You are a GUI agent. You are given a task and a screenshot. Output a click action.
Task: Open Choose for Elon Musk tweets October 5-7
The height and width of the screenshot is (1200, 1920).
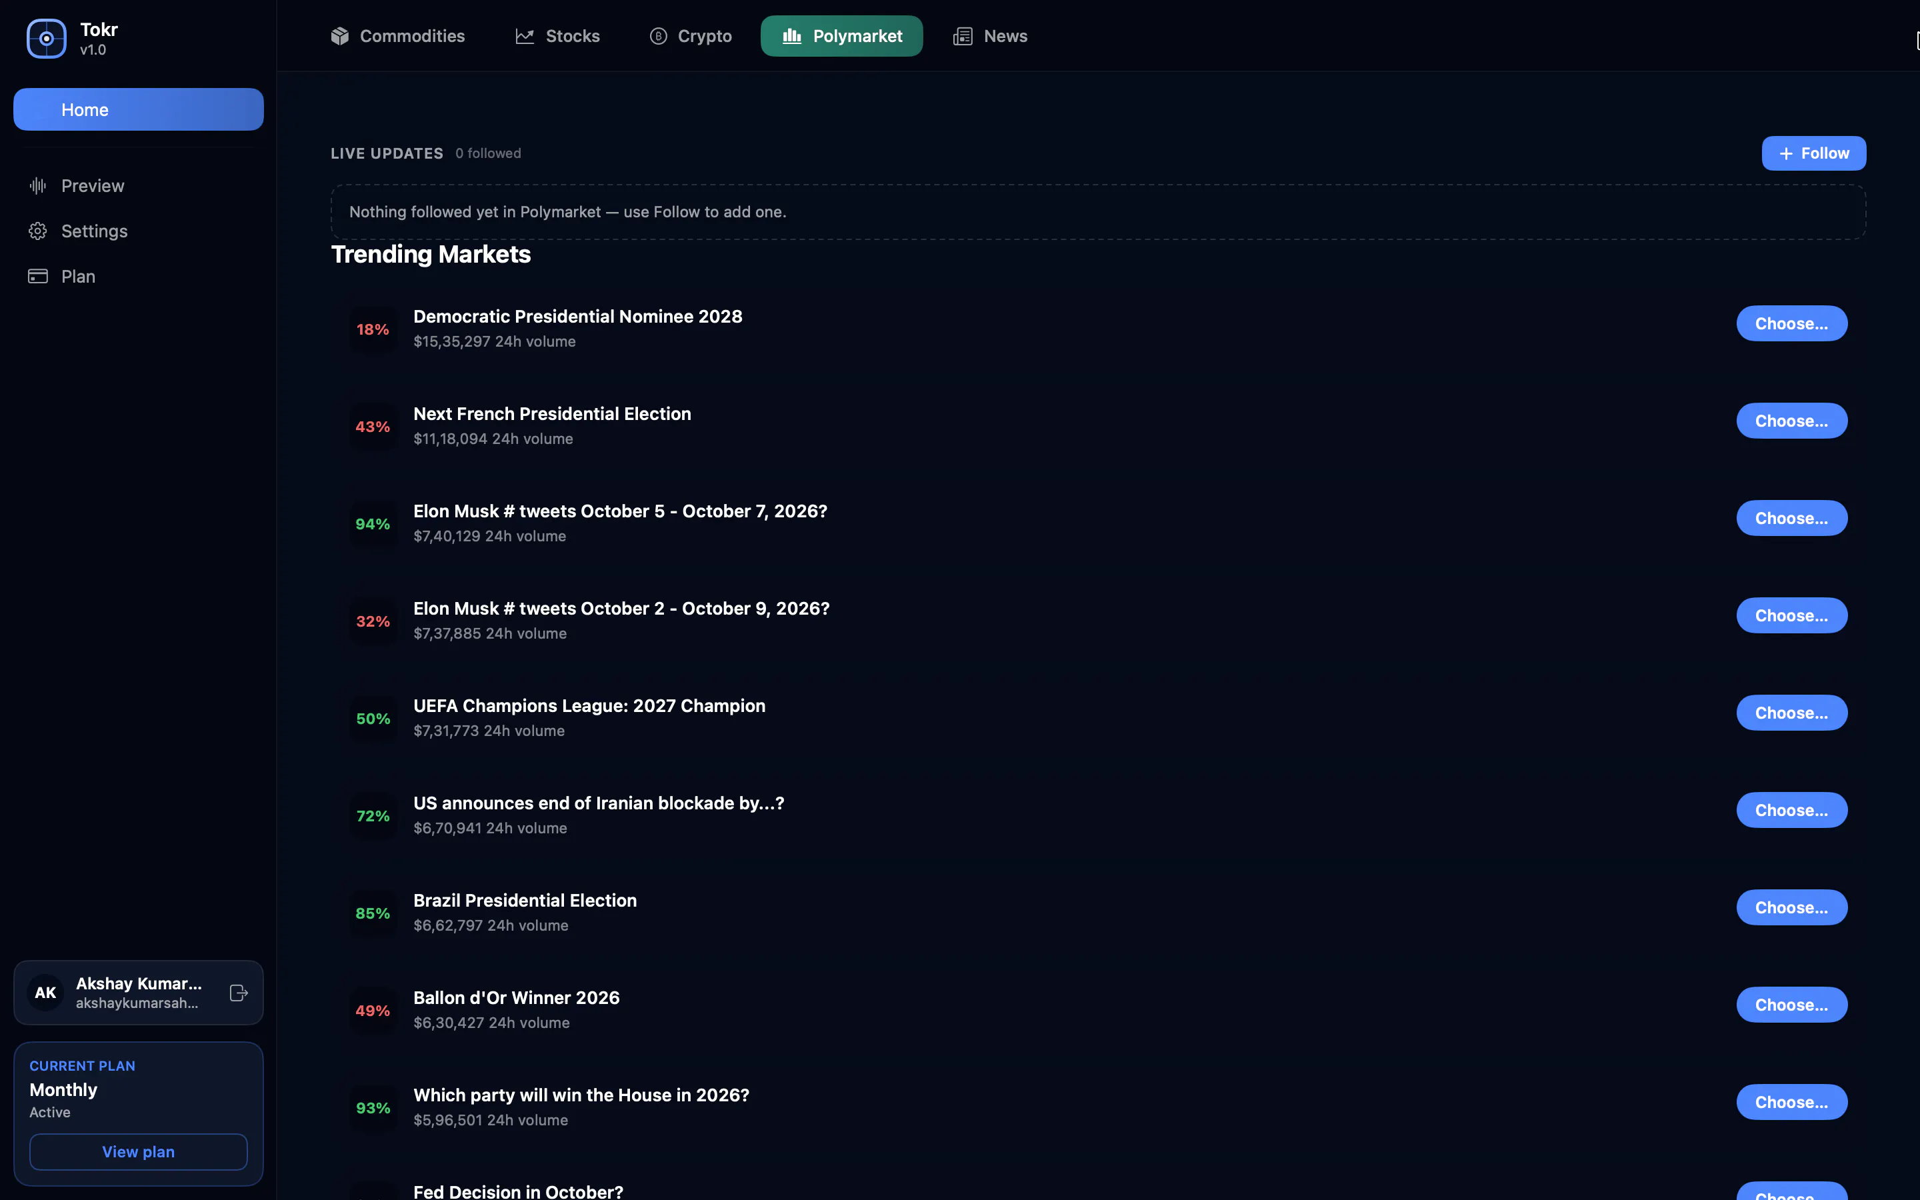click(x=1791, y=518)
